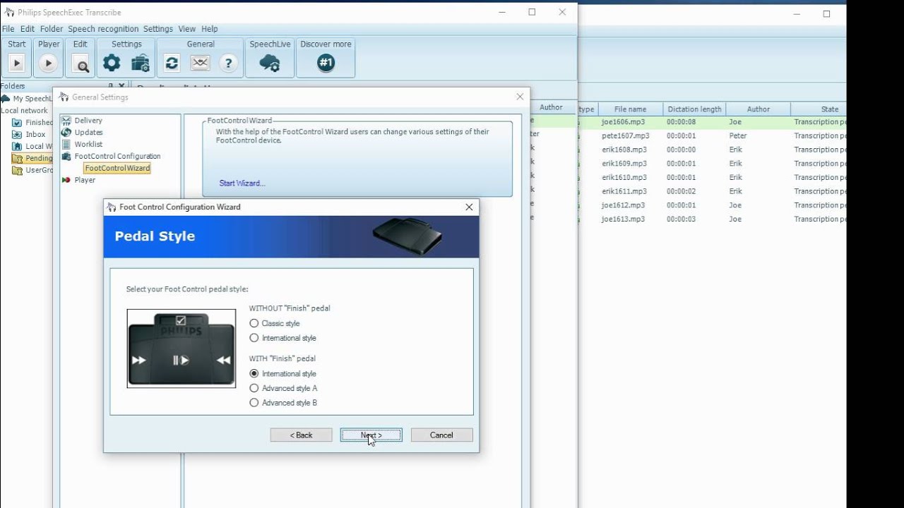Click author Peter in the pete1607.mp3 row
Viewport: 904px width, 508px height.
(x=738, y=136)
